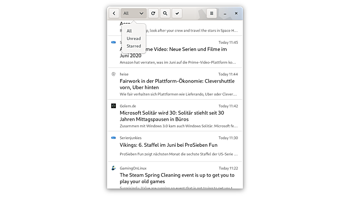This screenshot has height=197, width=350.
Task: Select All in filter list
Action: (129, 31)
